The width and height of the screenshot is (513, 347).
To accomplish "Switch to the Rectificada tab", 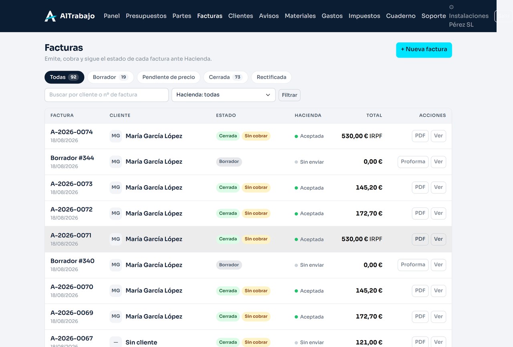I will [x=272, y=77].
